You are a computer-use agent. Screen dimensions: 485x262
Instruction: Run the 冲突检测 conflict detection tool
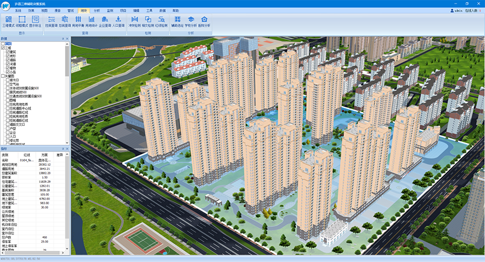(135, 22)
